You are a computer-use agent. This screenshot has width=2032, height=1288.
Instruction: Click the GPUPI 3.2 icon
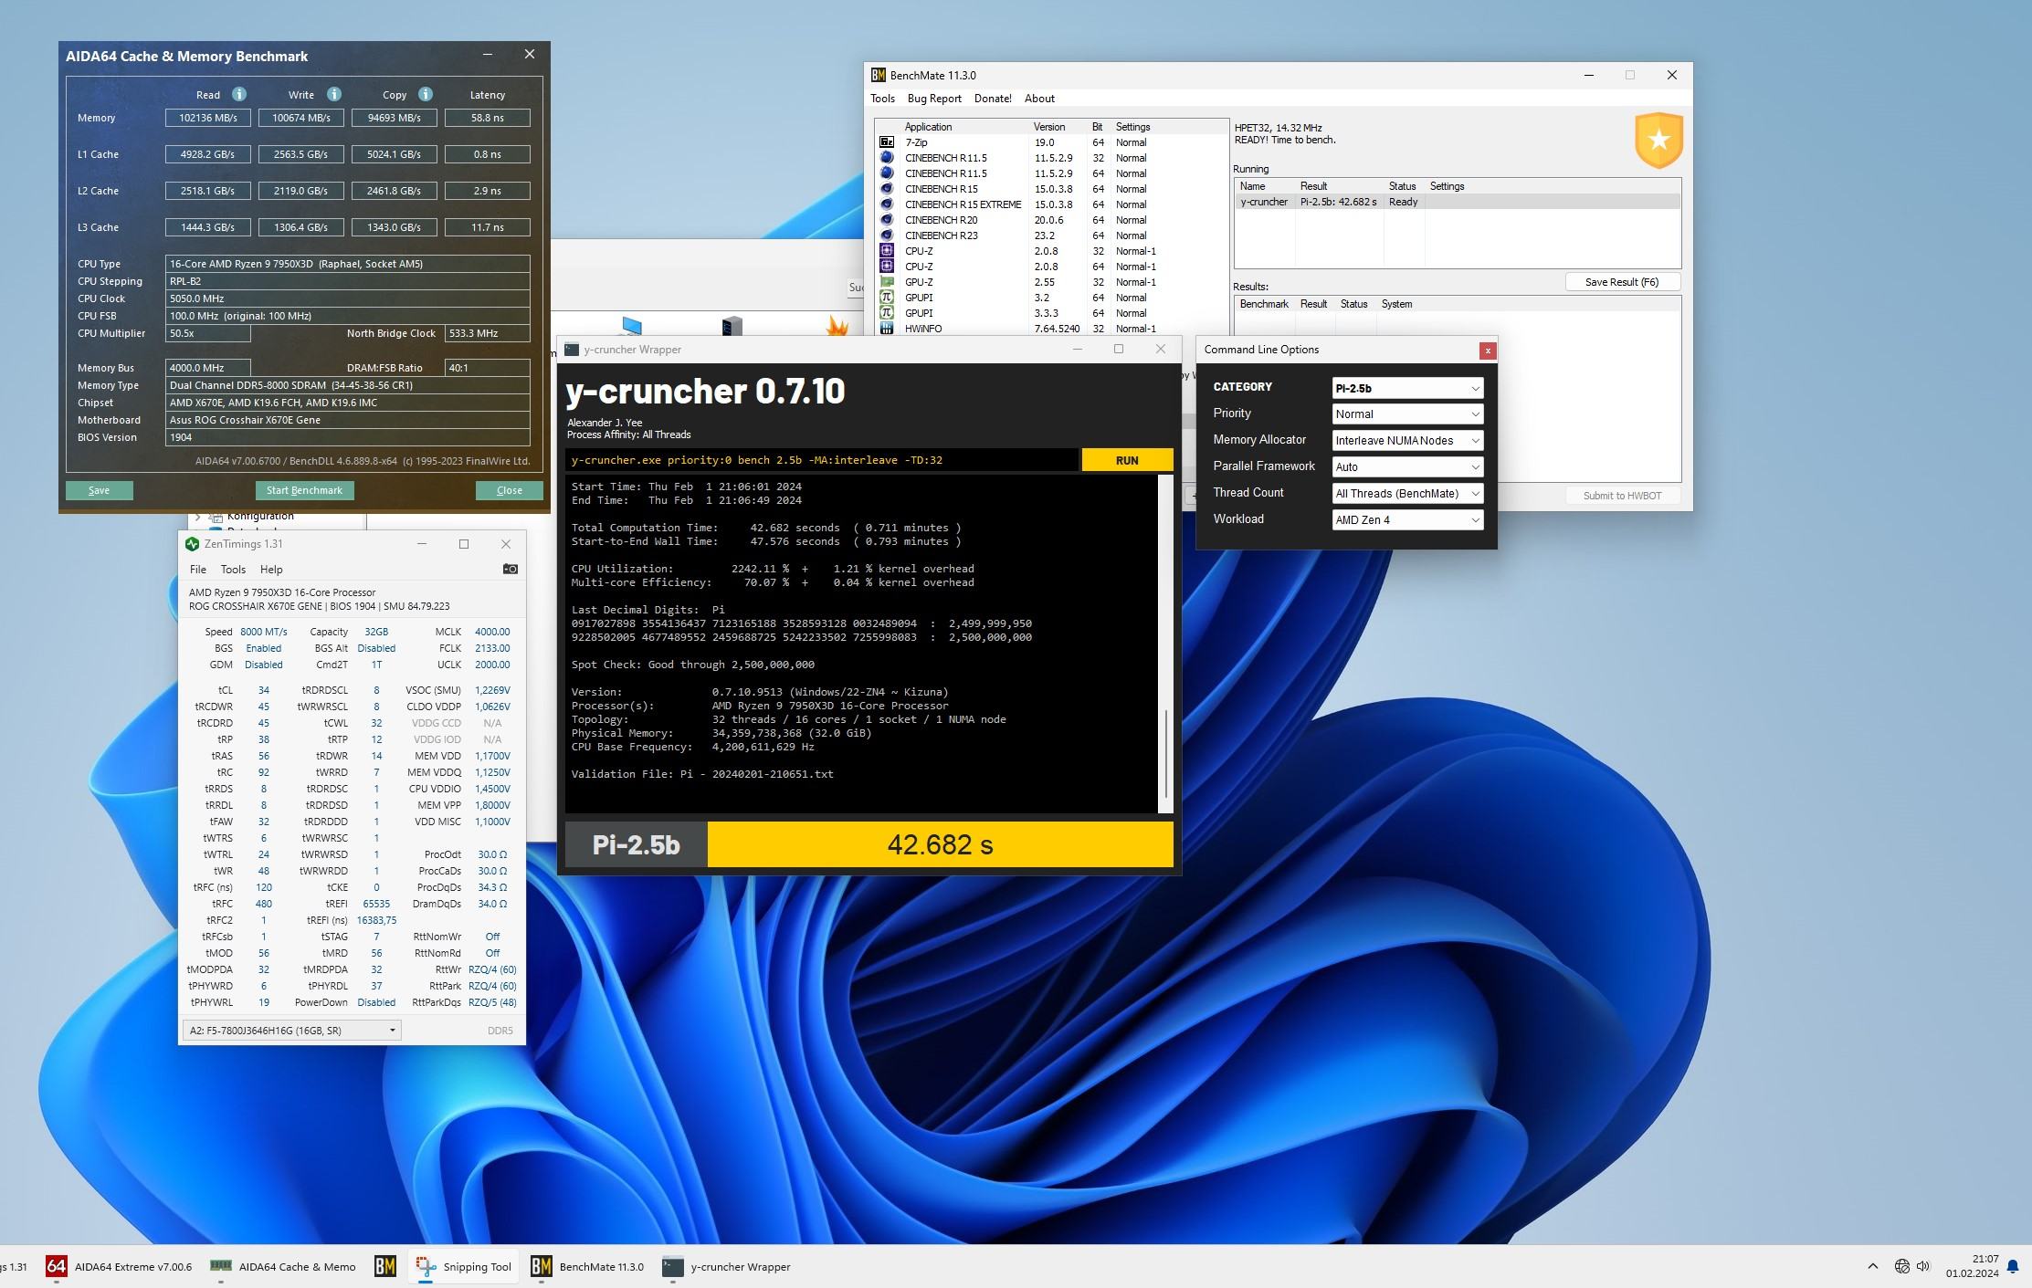[886, 298]
